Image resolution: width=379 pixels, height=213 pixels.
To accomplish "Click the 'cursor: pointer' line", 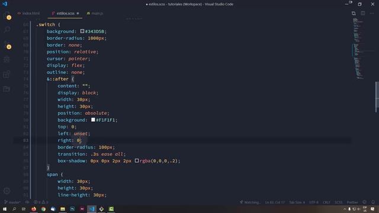I will tap(68, 59).
